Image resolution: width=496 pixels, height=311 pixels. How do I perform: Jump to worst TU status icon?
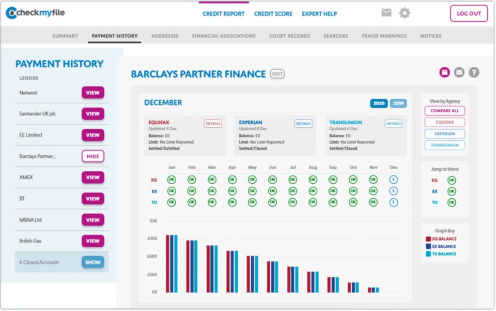[452, 202]
